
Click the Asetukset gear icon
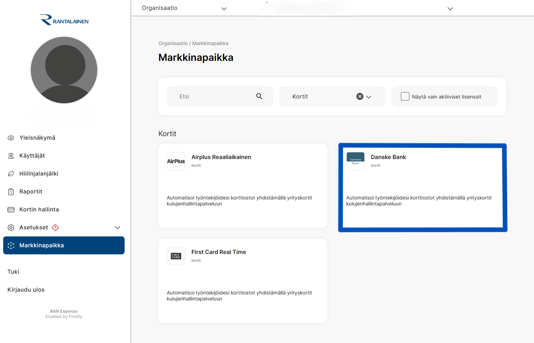(11, 228)
